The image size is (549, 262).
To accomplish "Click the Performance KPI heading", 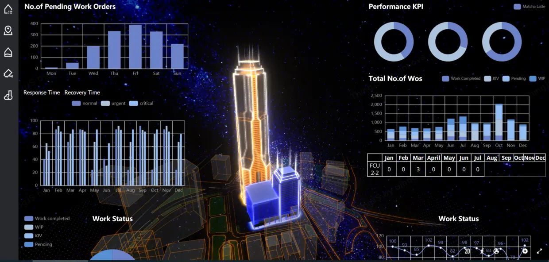I will (x=396, y=6).
